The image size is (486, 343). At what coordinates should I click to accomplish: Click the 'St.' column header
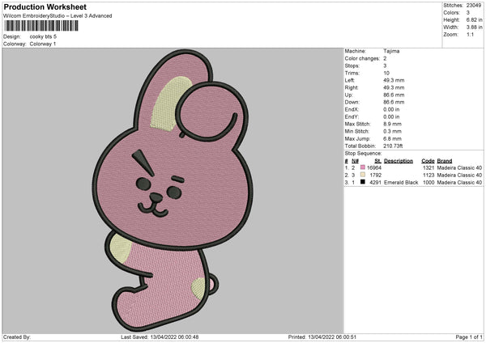coord(377,161)
